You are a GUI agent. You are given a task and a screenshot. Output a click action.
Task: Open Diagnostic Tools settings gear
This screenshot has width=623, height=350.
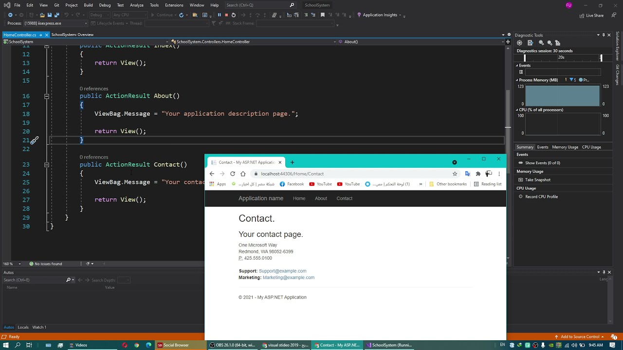(x=519, y=43)
